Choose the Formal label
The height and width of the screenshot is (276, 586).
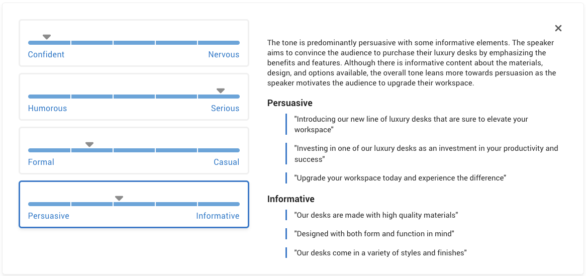(x=41, y=162)
